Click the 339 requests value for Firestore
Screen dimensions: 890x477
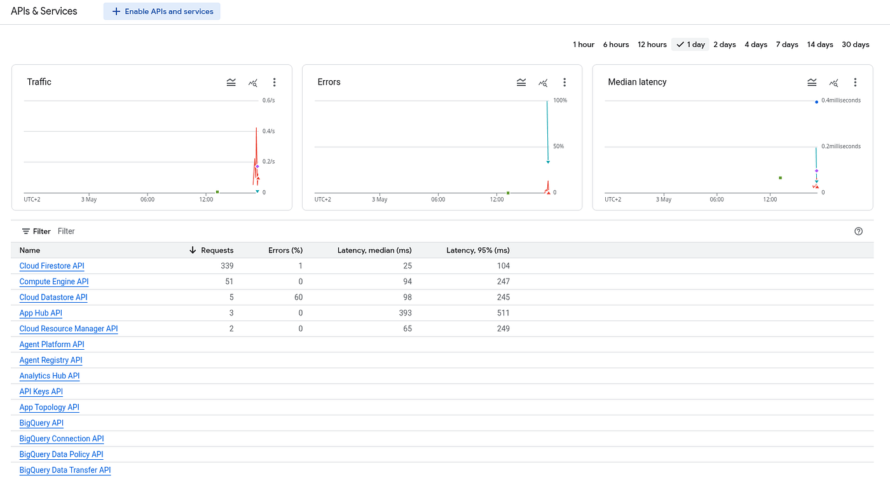[x=227, y=266]
